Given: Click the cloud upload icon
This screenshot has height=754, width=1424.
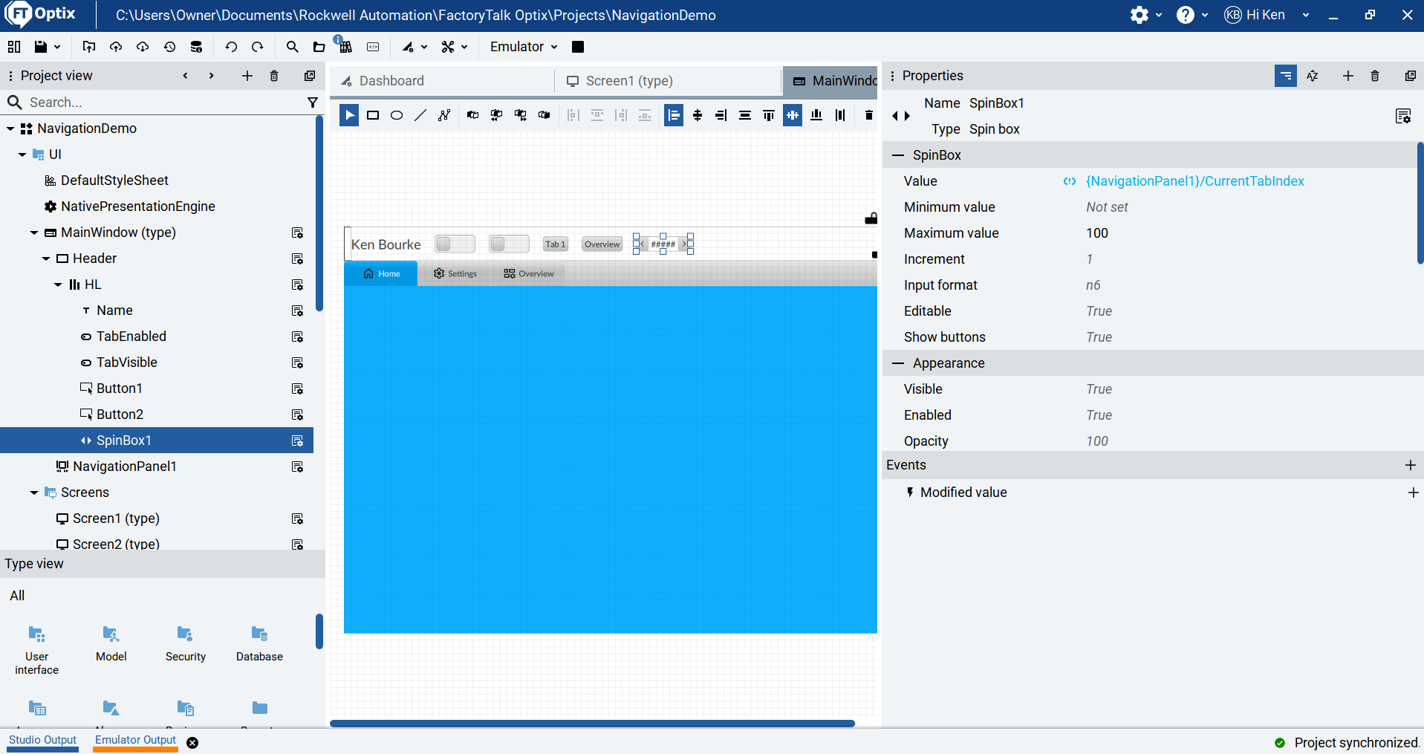Looking at the screenshot, I should click(116, 47).
